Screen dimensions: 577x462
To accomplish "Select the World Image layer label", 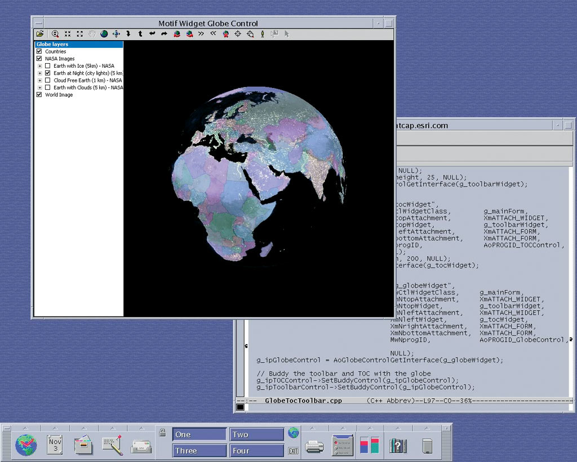I will click(x=59, y=95).
